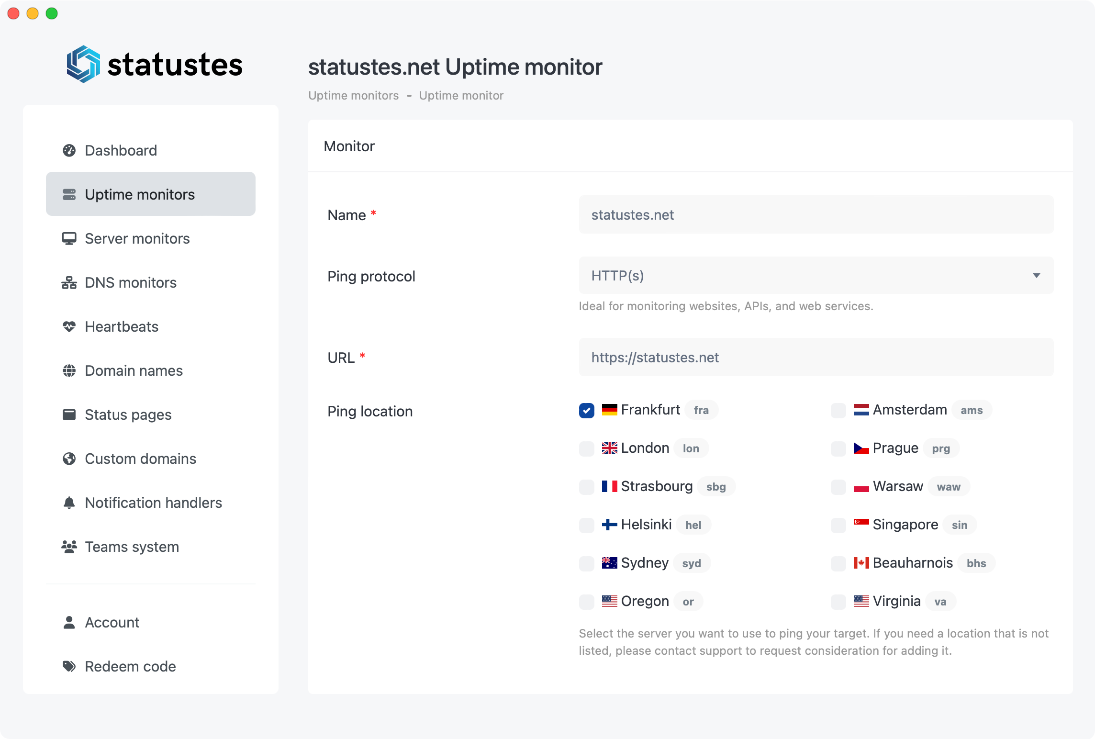1095x739 pixels.
Task: Click the Teams system people icon
Action: pos(69,547)
